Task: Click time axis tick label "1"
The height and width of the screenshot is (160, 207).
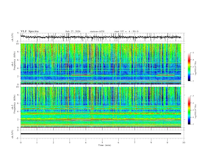Action: [37, 142]
